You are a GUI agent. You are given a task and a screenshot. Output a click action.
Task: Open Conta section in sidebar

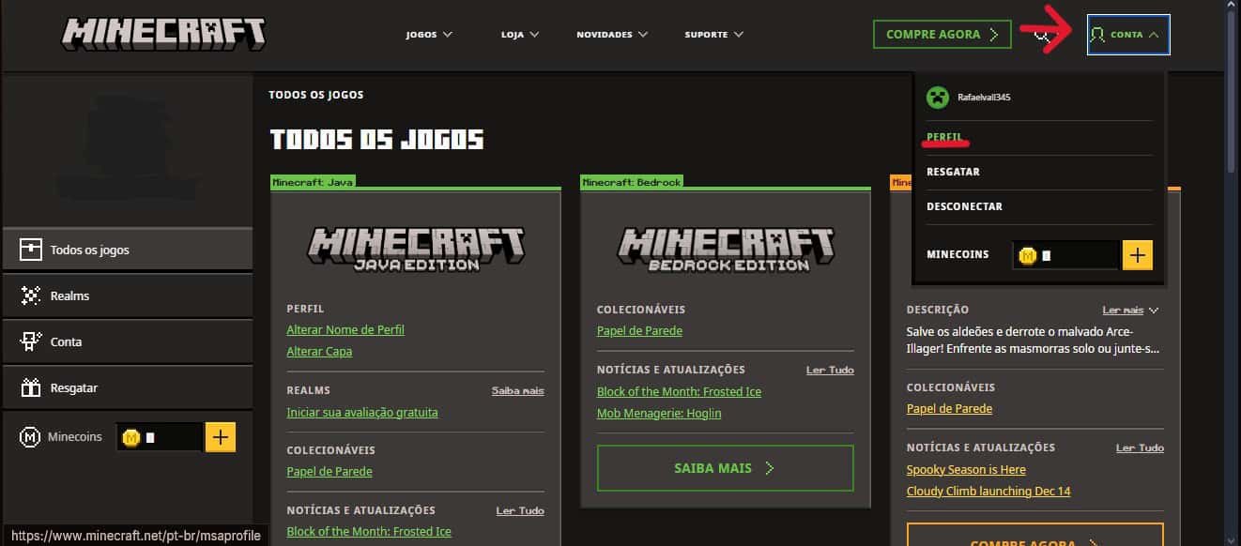click(127, 341)
